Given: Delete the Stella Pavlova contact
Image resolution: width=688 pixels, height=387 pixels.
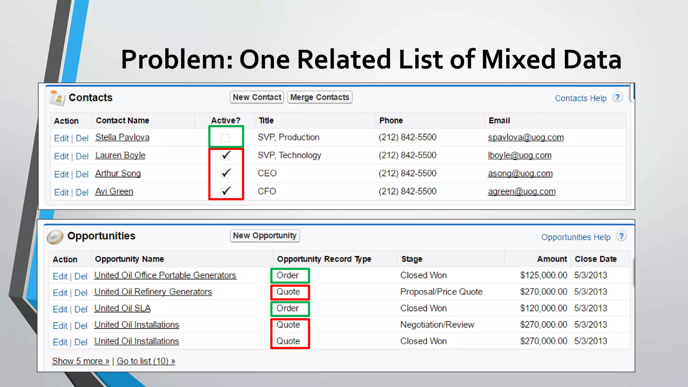Looking at the screenshot, I should click(82, 138).
